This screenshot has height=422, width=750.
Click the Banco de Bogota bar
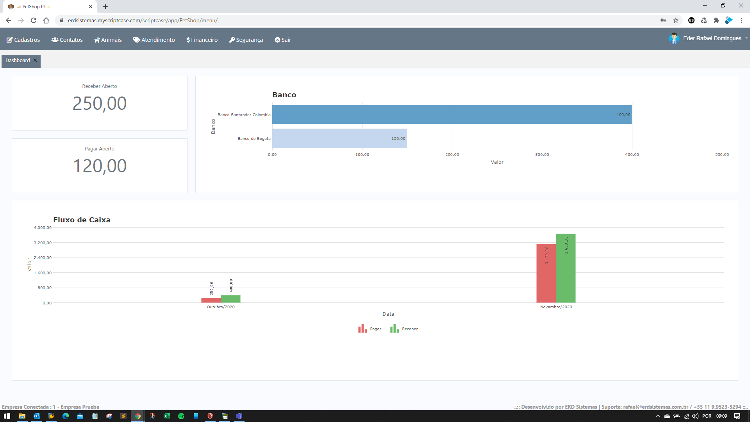point(339,138)
